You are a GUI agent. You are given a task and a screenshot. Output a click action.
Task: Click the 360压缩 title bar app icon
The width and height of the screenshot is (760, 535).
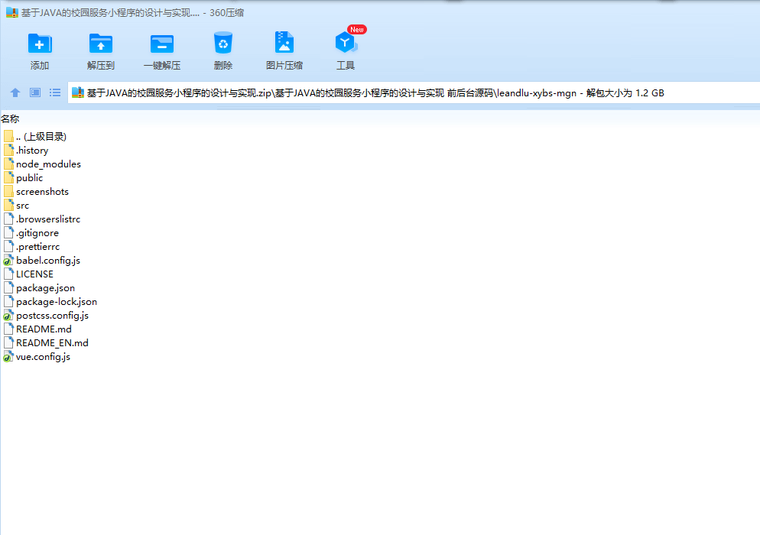point(11,12)
